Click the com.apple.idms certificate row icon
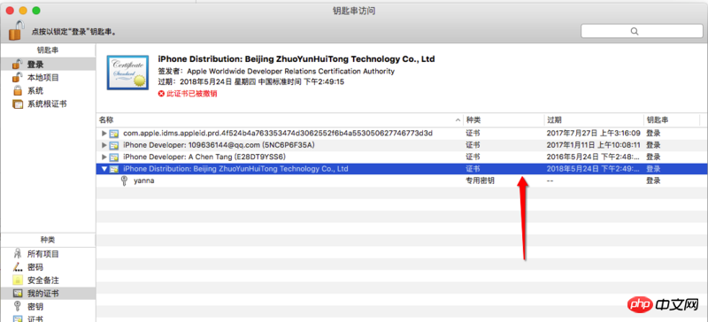The image size is (708, 322). pos(115,134)
